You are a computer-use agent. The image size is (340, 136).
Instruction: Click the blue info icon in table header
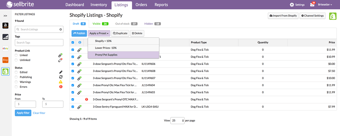[x=80, y=42]
